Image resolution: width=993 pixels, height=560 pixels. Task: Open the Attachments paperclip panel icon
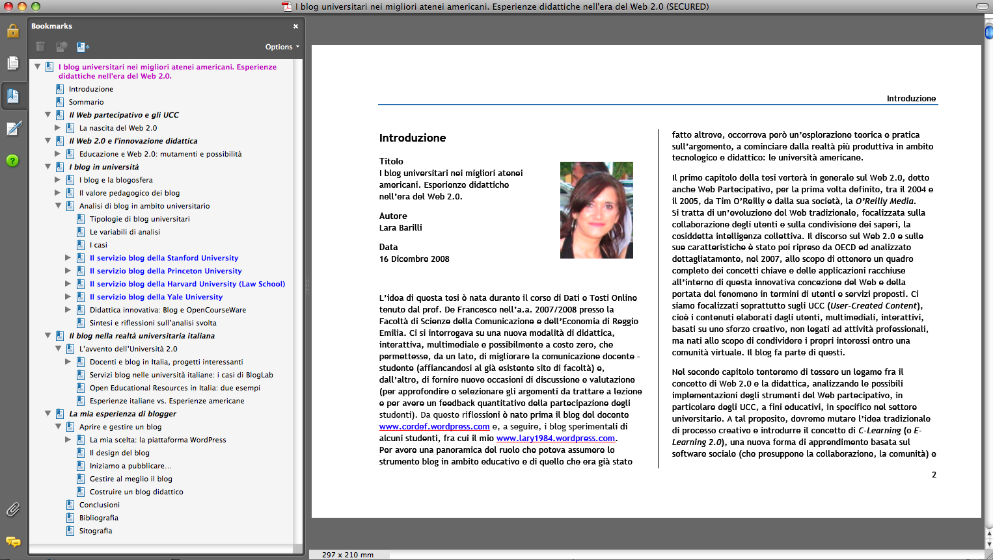pos(13,509)
